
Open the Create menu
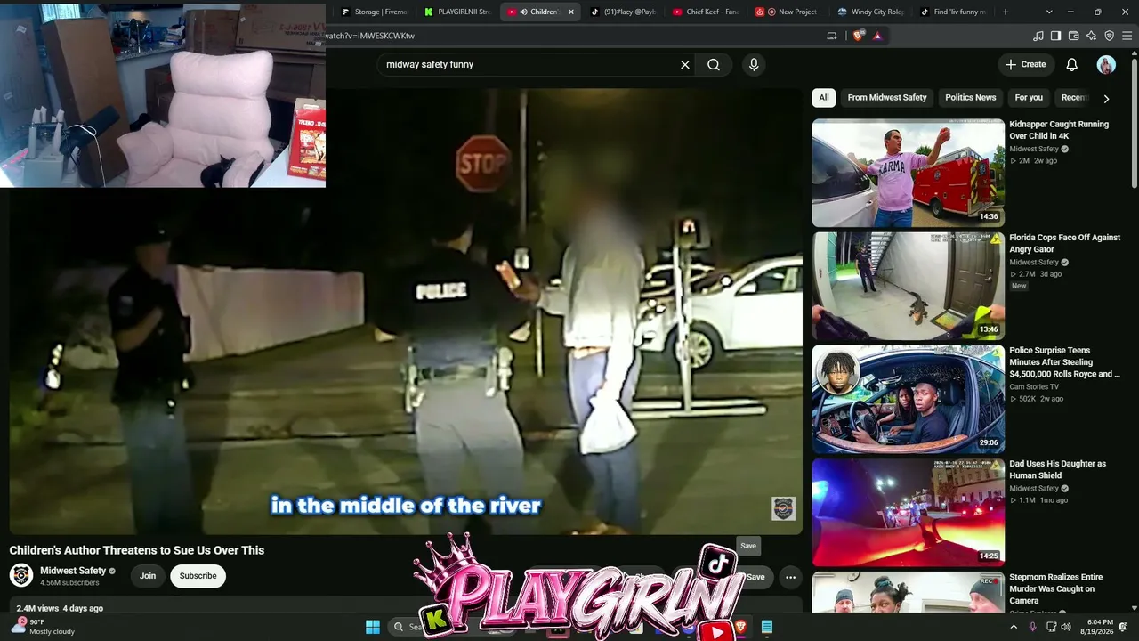(x=1025, y=64)
